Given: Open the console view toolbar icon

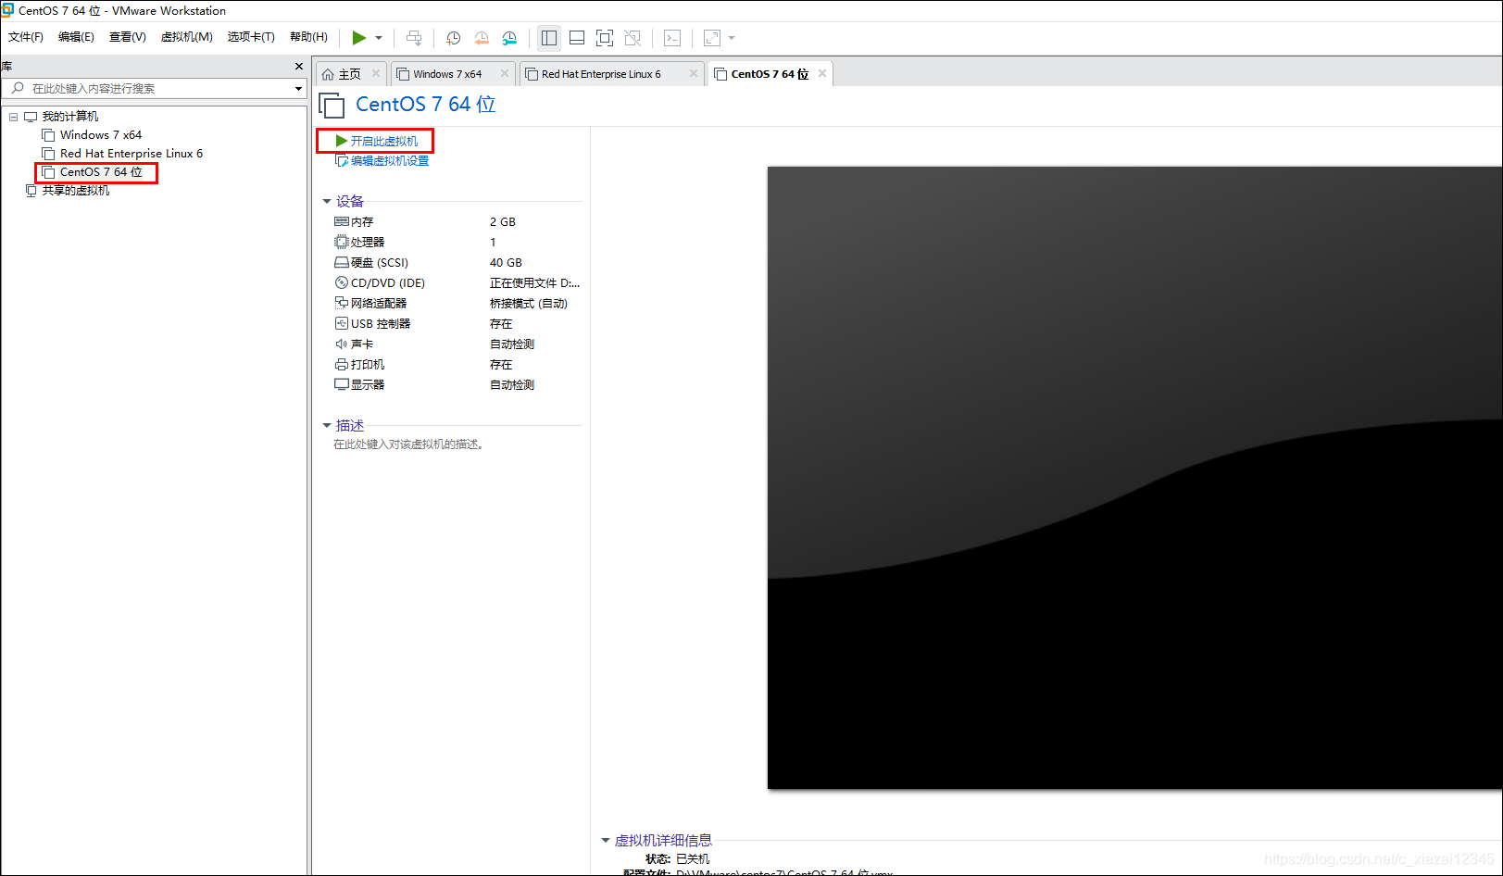Looking at the screenshot, I should (x=672, y=38).
